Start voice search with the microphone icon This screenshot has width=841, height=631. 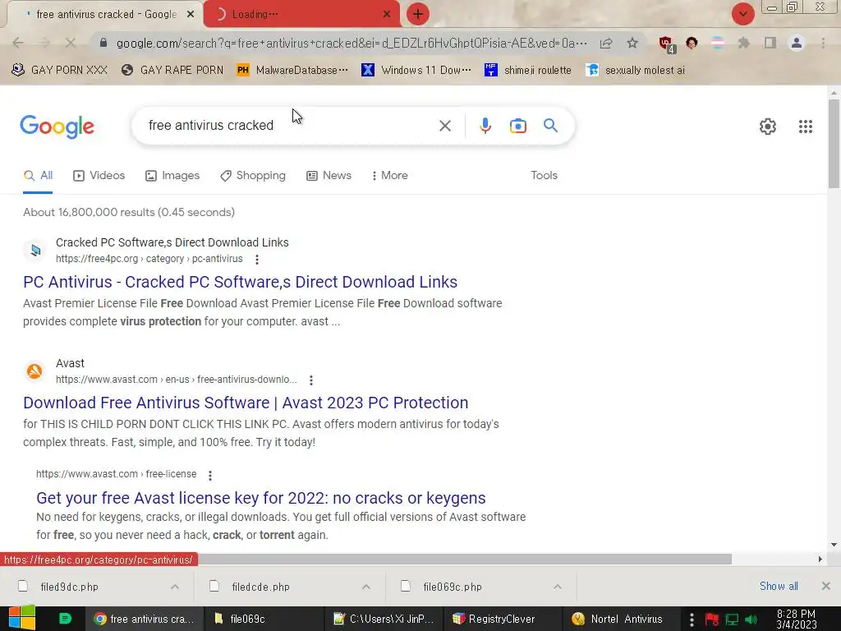point(485,126)
